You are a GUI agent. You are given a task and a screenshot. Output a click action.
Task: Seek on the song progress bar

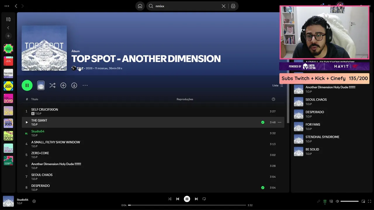(187, 205)
